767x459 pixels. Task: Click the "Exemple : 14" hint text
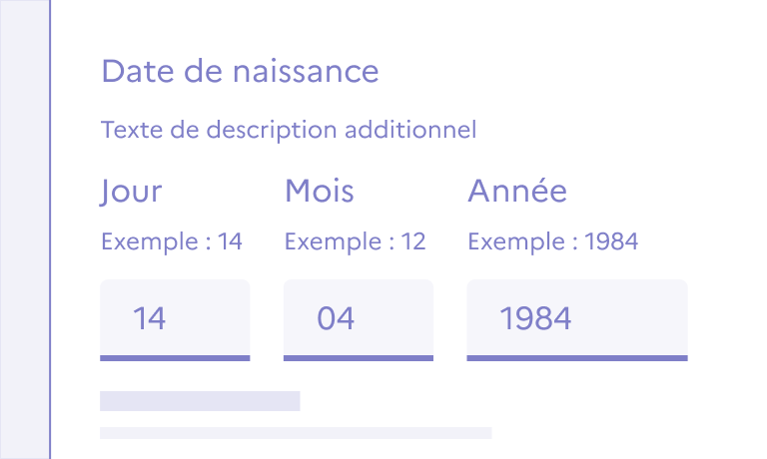click(172, 241)
